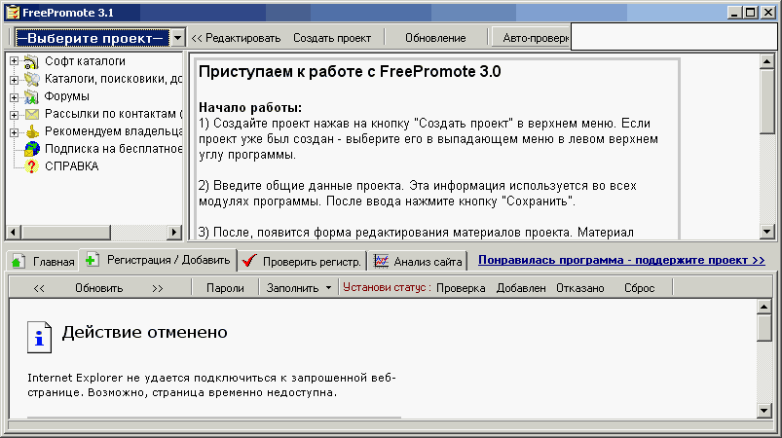Click the Авто-проверка toolbar button
The height and width of the screenshot is (438, 782).
[532, 38]
